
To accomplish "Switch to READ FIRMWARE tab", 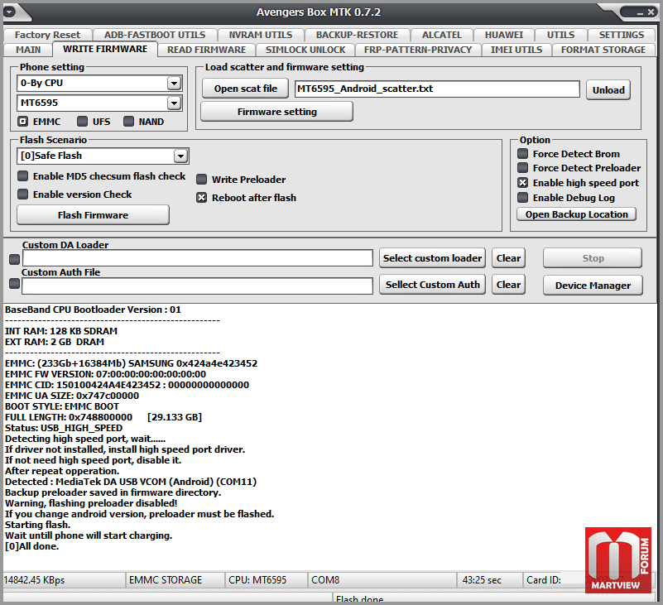I will point(206,50).
